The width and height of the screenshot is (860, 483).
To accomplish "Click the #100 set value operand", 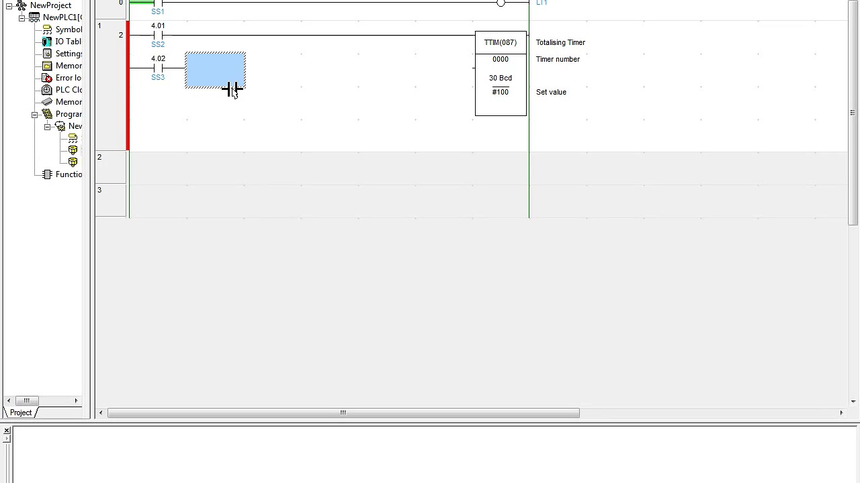I will (x=501, y=92).
